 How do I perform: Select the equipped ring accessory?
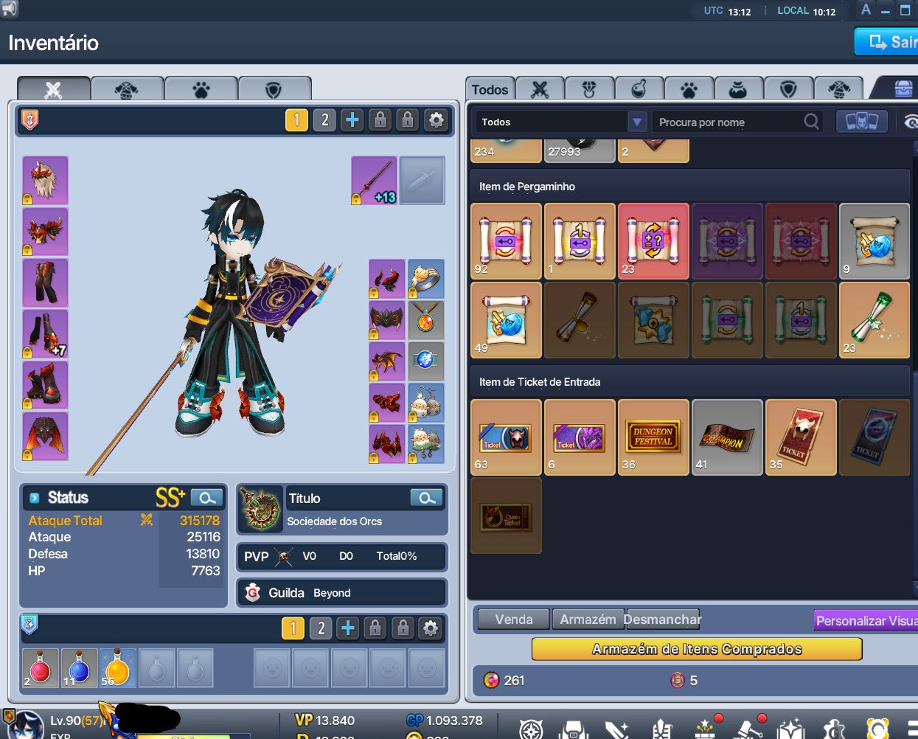coord(425,279)
